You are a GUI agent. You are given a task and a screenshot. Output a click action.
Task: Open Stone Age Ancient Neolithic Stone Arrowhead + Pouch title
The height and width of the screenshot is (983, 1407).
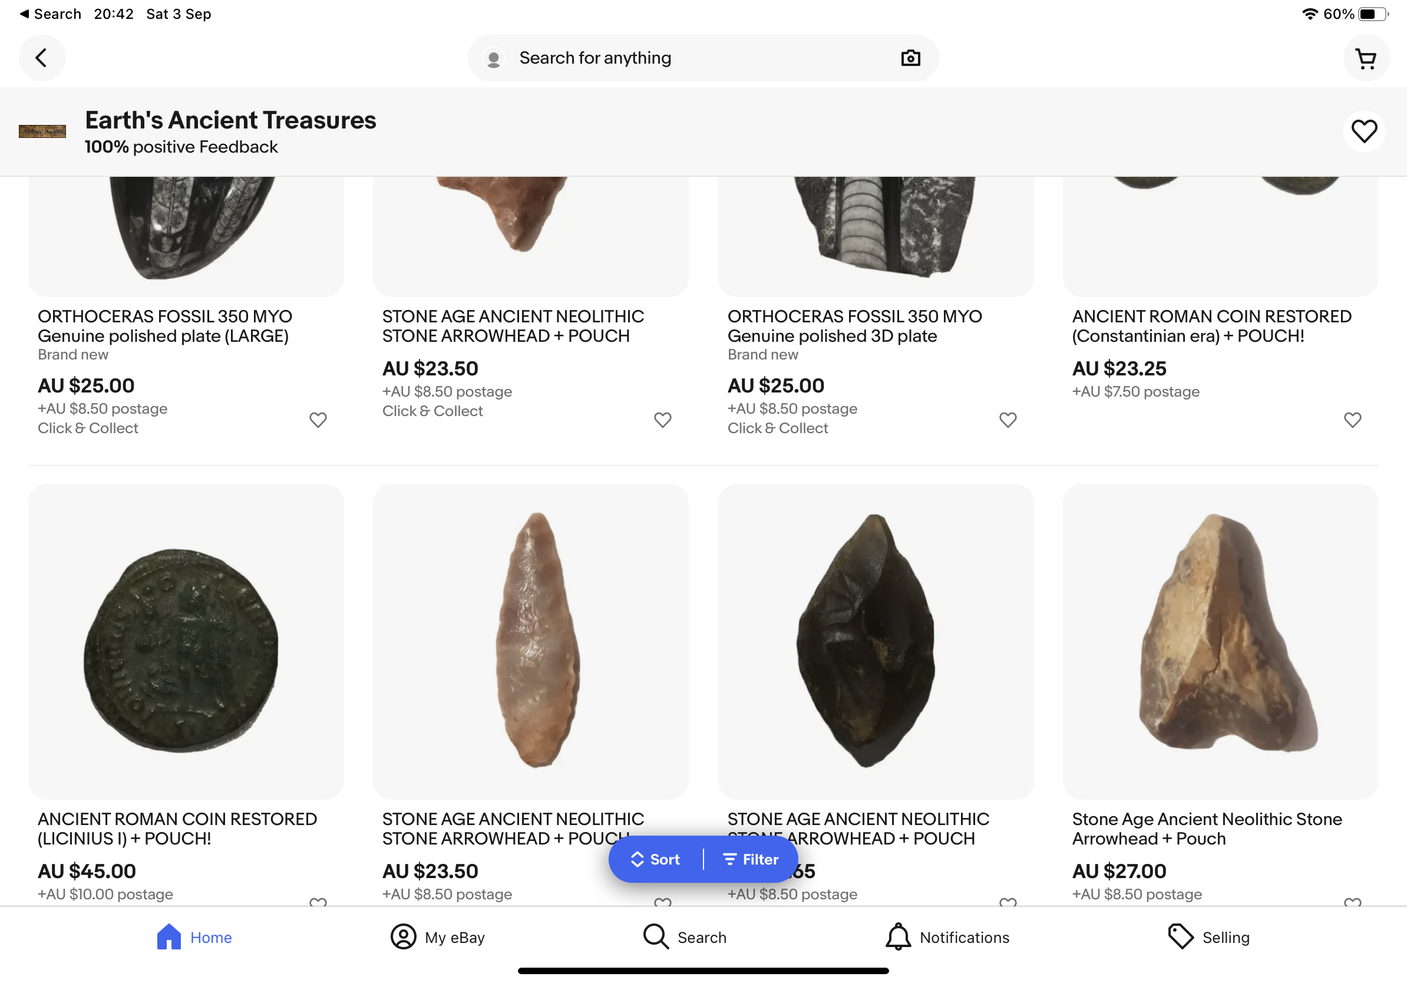pos(1206,829)
